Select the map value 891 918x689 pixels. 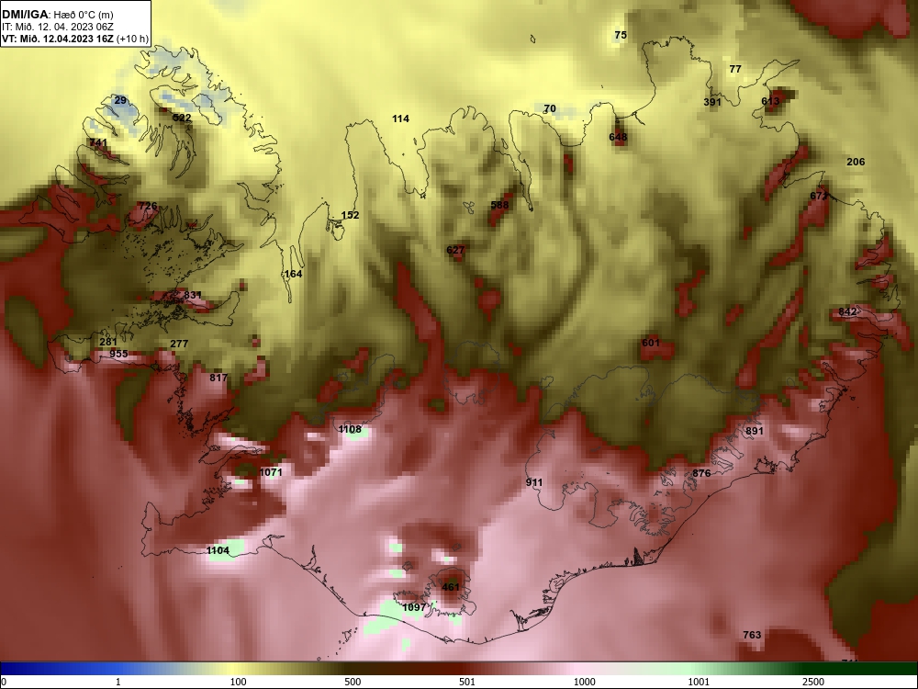pyautogui.click(x=755, y=431)
